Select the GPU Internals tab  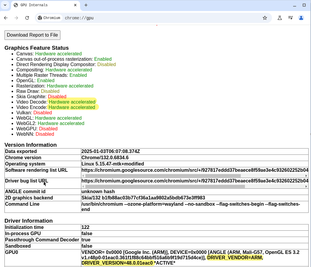tap(42, 5)
